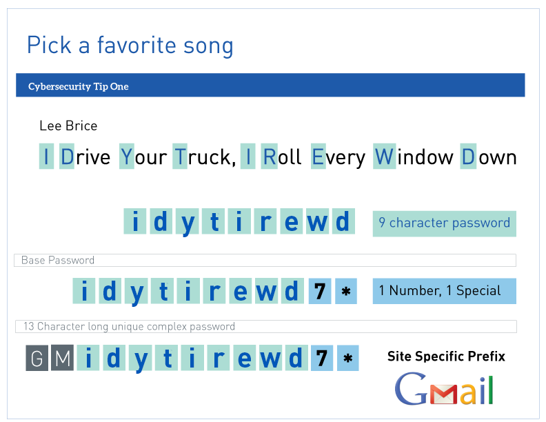Screen dimensions: 546x422
Task: Click the 13 Character long unique password field
Action: click(265, 326)
